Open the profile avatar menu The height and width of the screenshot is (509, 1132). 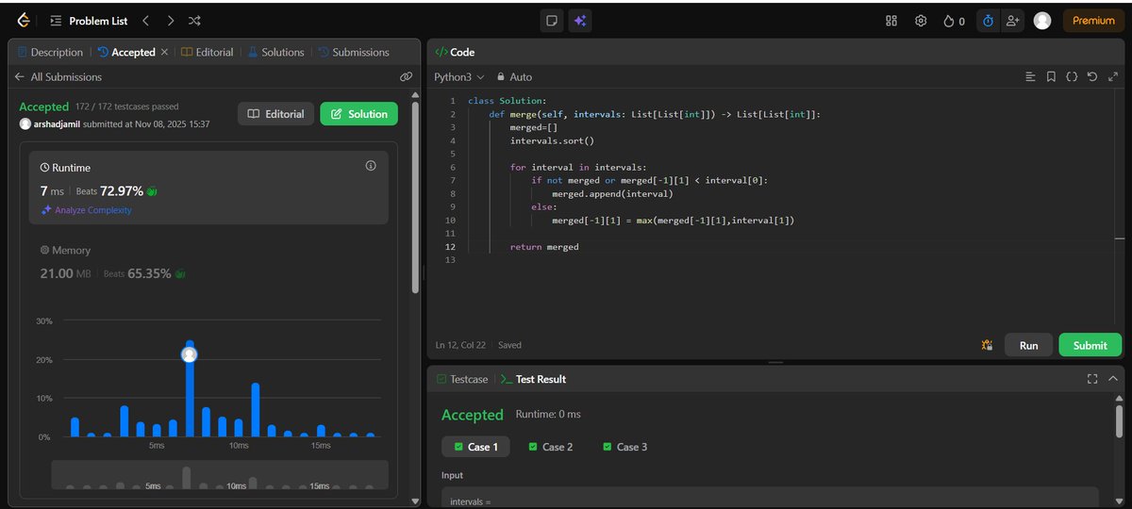[1042, 21]
